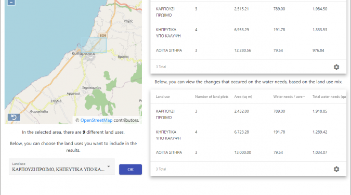Viewport: 351px width, 195px height.
Task: Click total water needs 1,918.85
Action: (320, 111)
